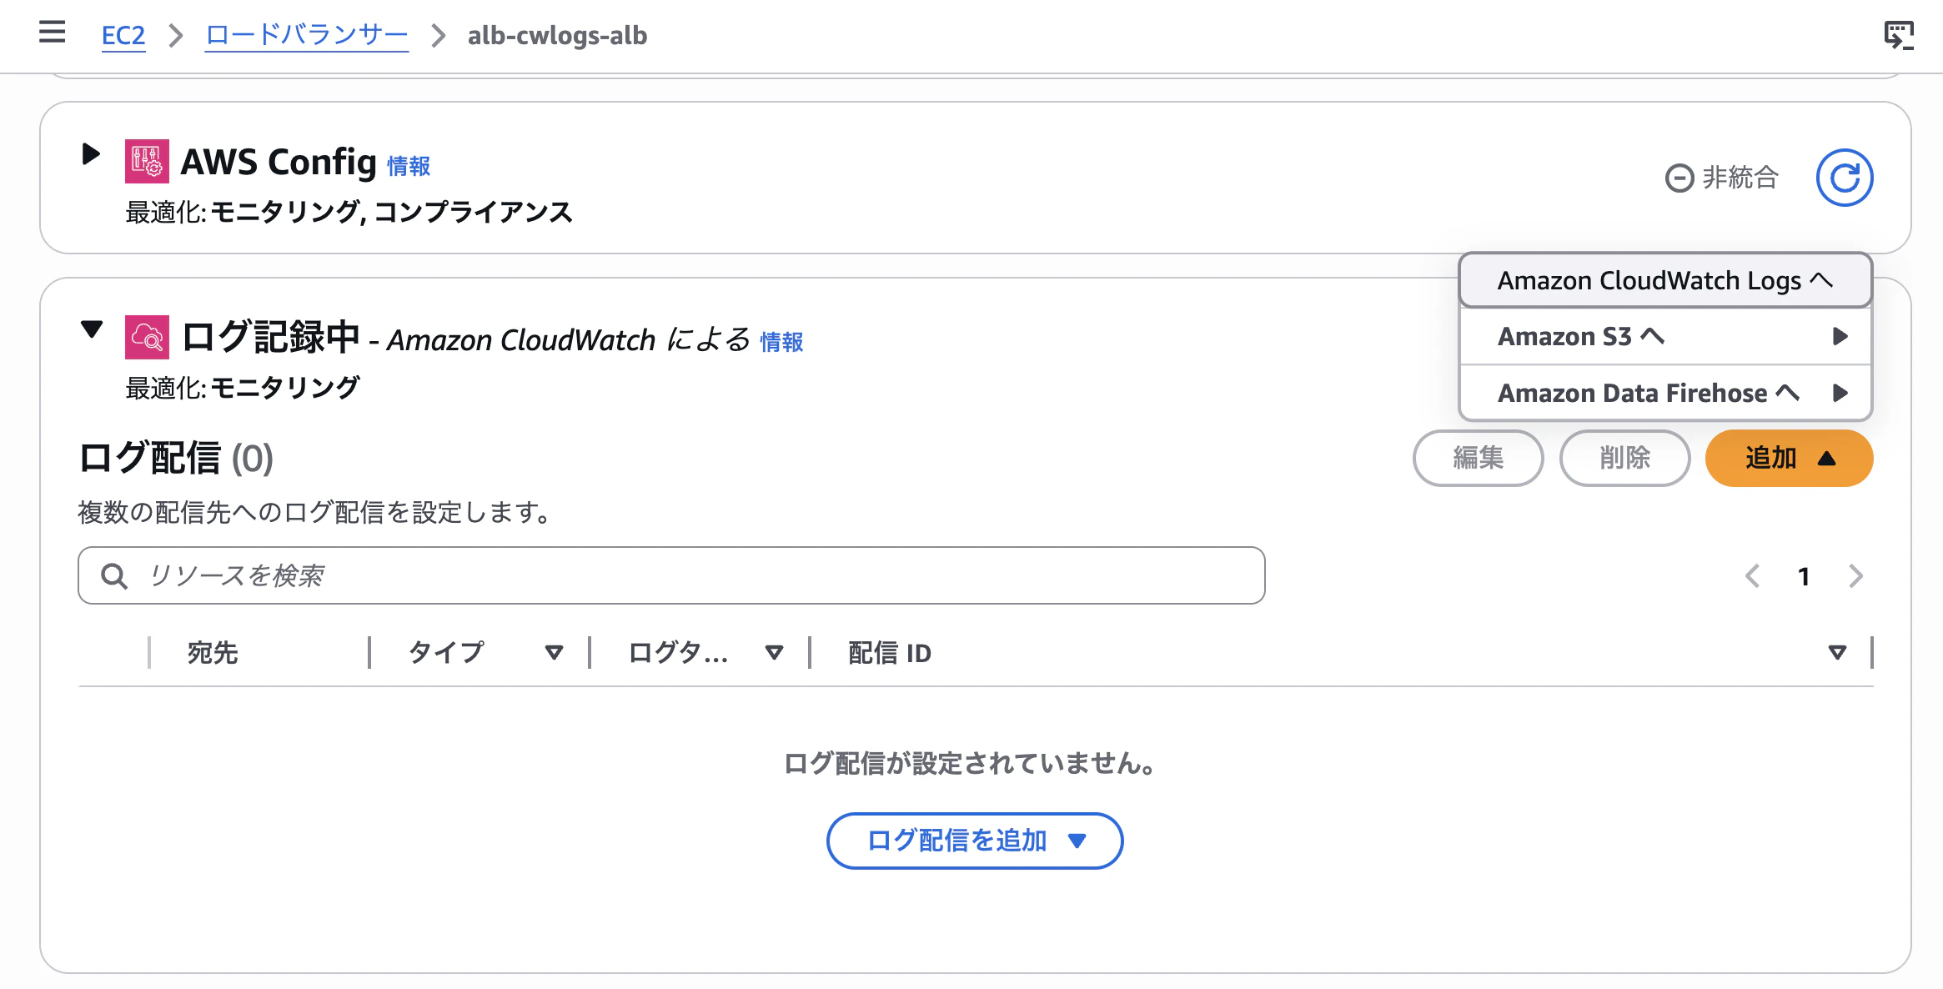This screenshot has height=989, width=1943.
Task: Expand the AWS Config section
Action: (91, 154)
